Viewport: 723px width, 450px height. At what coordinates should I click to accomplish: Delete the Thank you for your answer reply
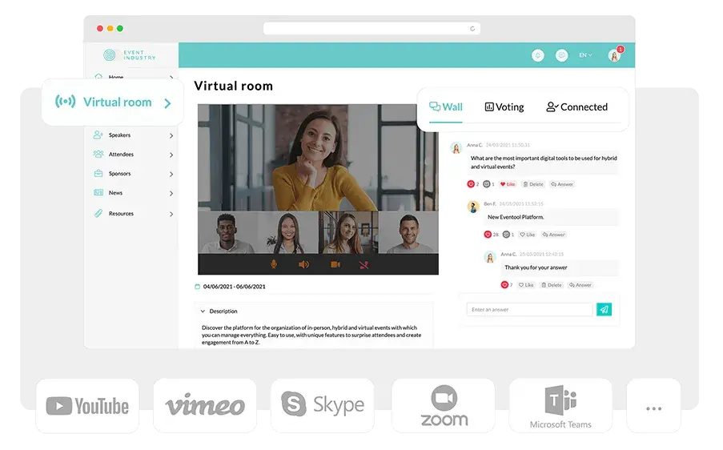552,285
